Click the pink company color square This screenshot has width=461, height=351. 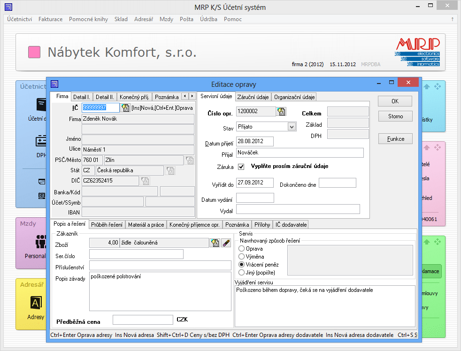tap(34, 52)
